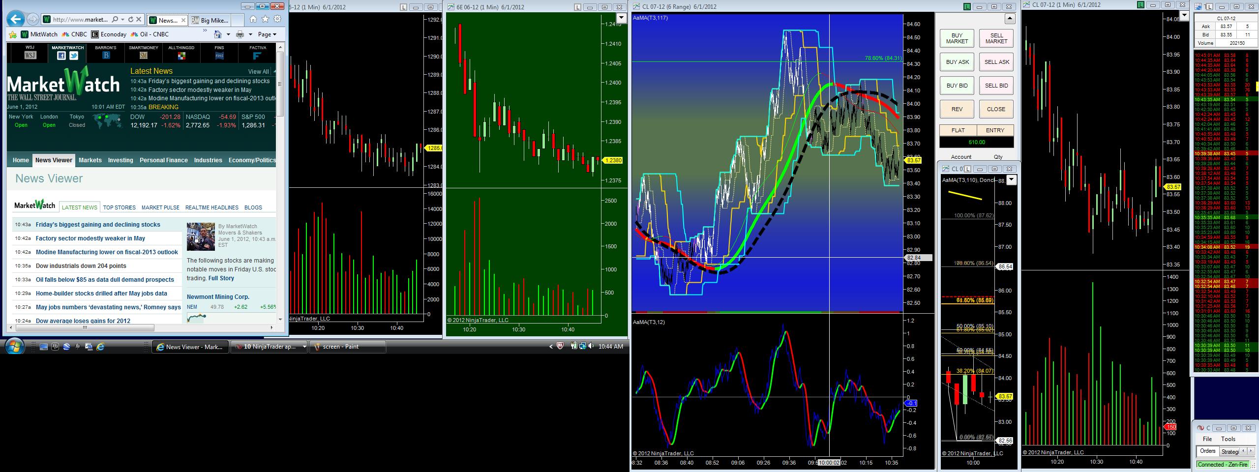The height and width of the screenshot is (472, 1259).
Task: Select the Top Stories news tab
Action: click(119, 207)
